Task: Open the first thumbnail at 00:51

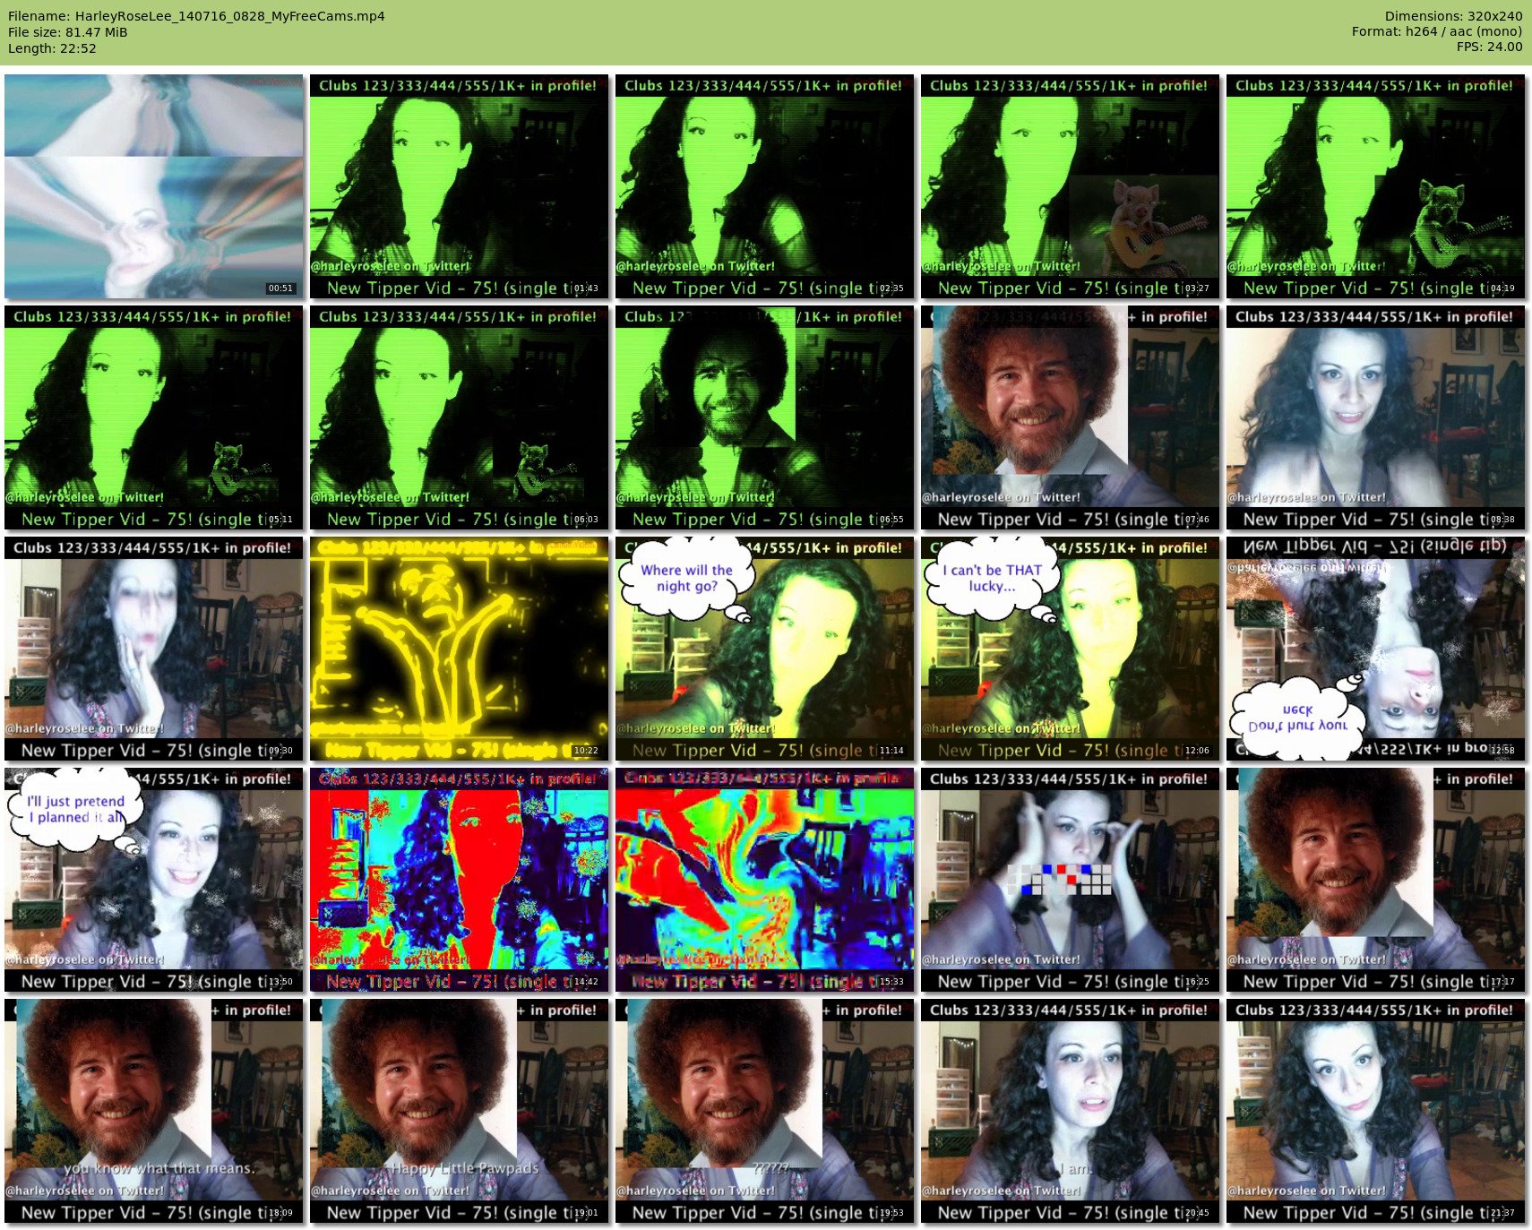Action: [153, 186]
